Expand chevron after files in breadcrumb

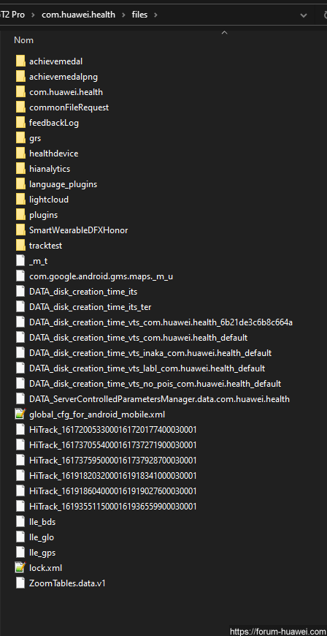pyautogui.click(x=155, y=15)
